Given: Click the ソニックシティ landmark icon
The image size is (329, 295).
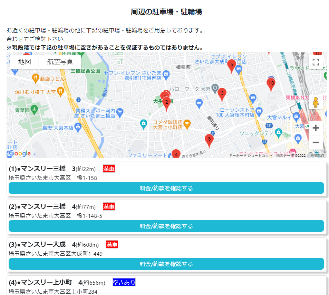Looking at the screenshot, I should pos(279,133).
